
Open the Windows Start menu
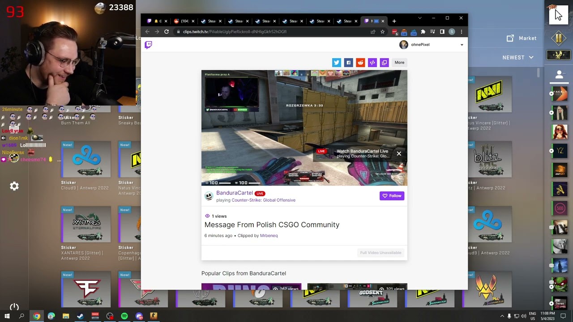(x=7, y=316)
